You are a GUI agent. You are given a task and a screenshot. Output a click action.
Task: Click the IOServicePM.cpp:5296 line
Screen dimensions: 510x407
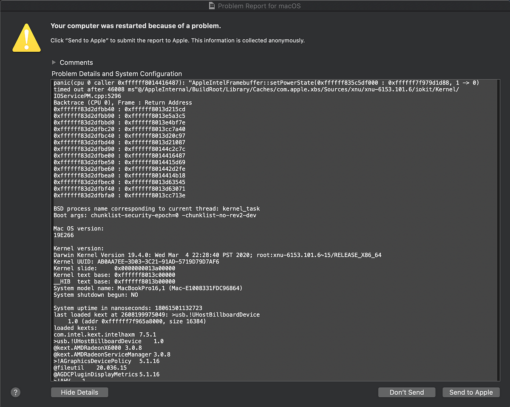(x=87, y=96)
